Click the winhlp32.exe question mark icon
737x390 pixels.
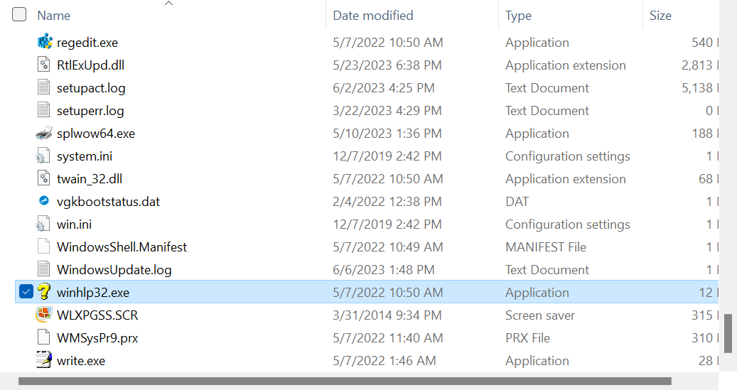(44, 292)
